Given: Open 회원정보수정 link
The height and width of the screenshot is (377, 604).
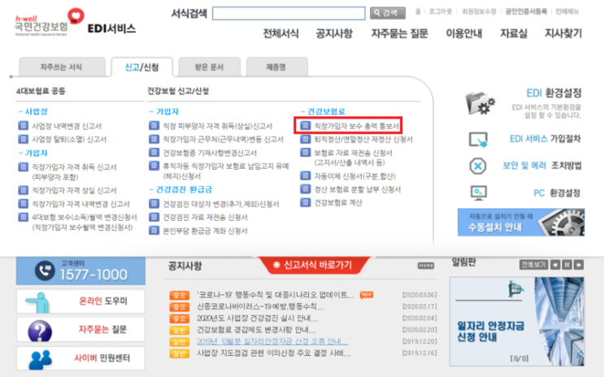Looking at the screenshot, I should click(x=479, y=11).
